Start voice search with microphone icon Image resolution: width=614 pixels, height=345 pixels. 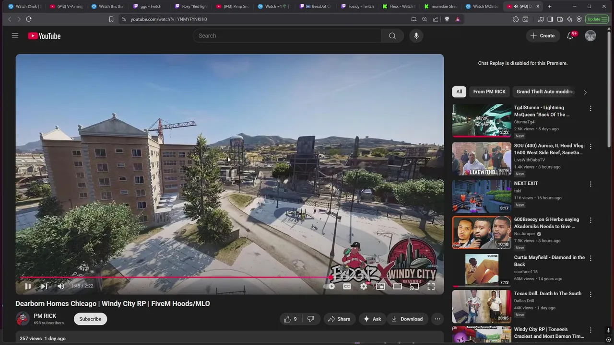tap(416, 36)
